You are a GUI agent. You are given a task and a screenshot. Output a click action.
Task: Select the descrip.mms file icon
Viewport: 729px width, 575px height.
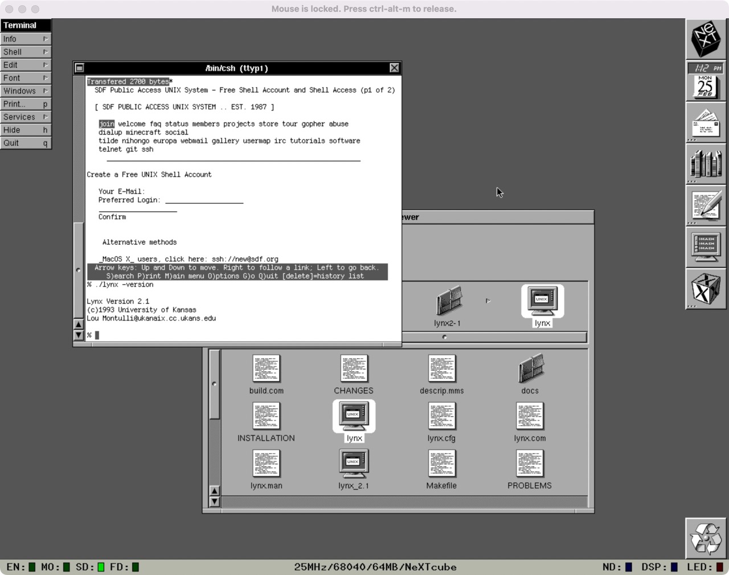(x=441, y=369)
